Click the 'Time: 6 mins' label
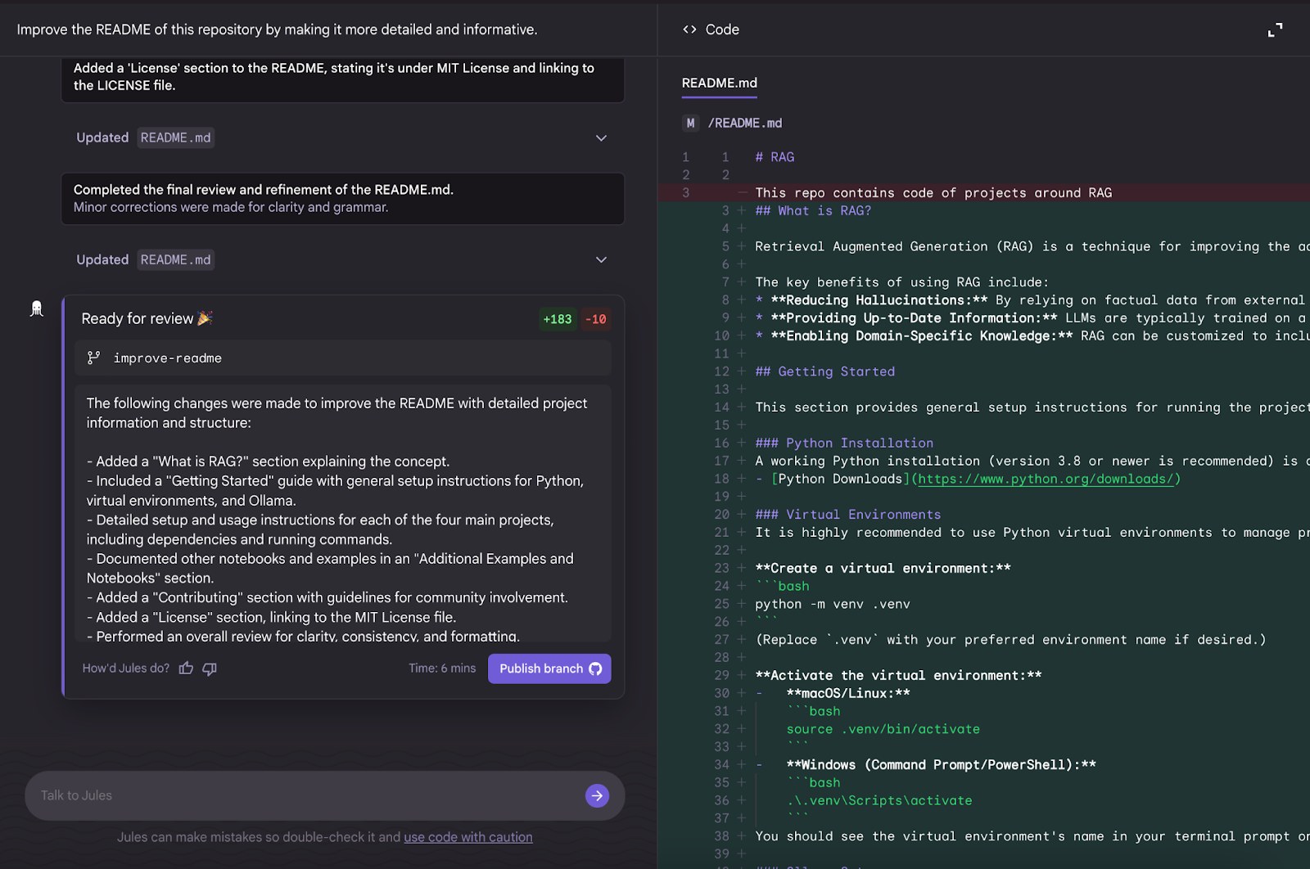The image size is (1310, 869). [x=442, y=669]
